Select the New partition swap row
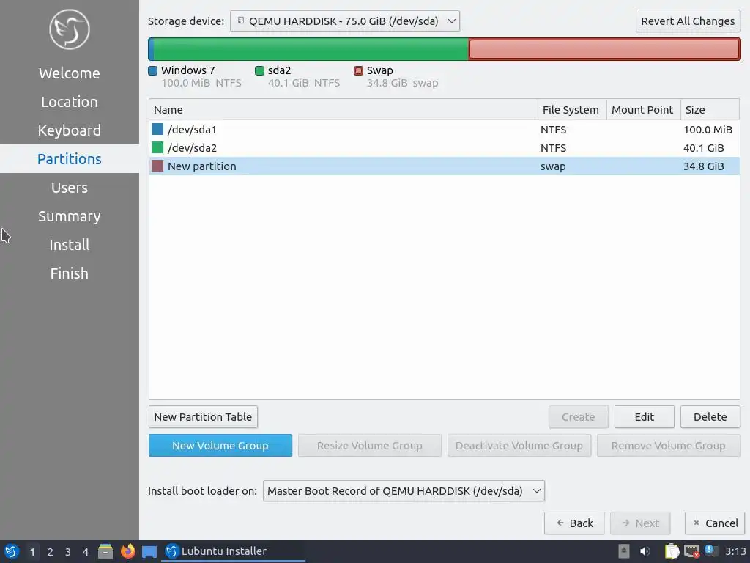Screen dimensions: 750x563 (445, 166)
